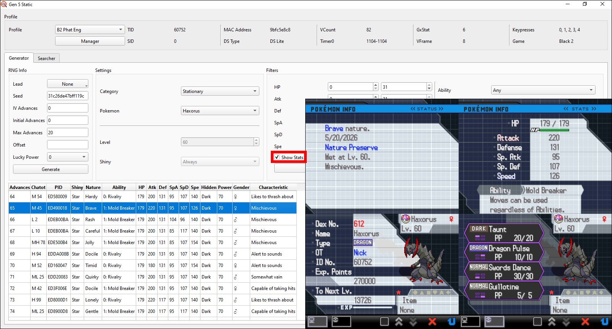
Task: Click the Initial Advances input field
Action: tap(68, 120)
